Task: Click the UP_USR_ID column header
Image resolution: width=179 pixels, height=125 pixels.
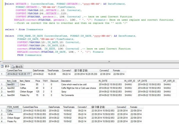Action: tap(169, 81)
